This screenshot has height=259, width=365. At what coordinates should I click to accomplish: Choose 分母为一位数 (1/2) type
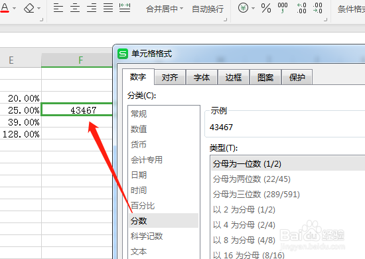click(x=288, y=164)
